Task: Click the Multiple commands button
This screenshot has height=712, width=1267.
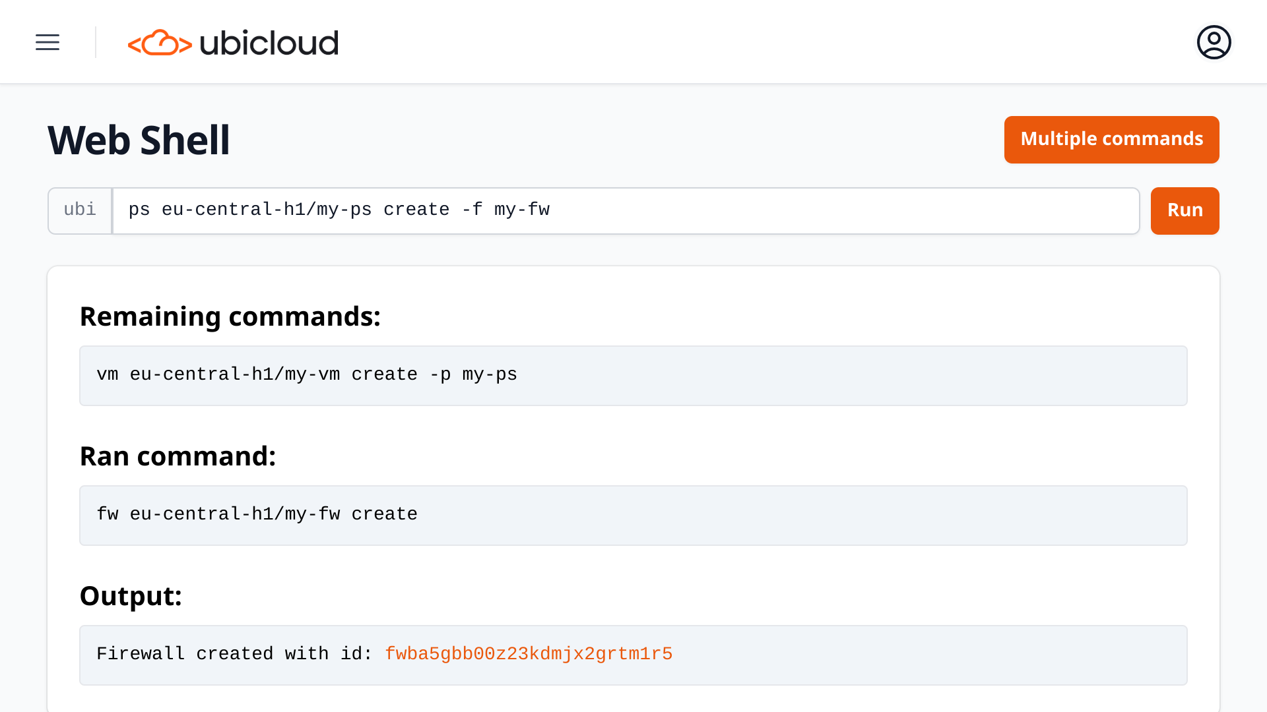Action: coord(1111,140)
